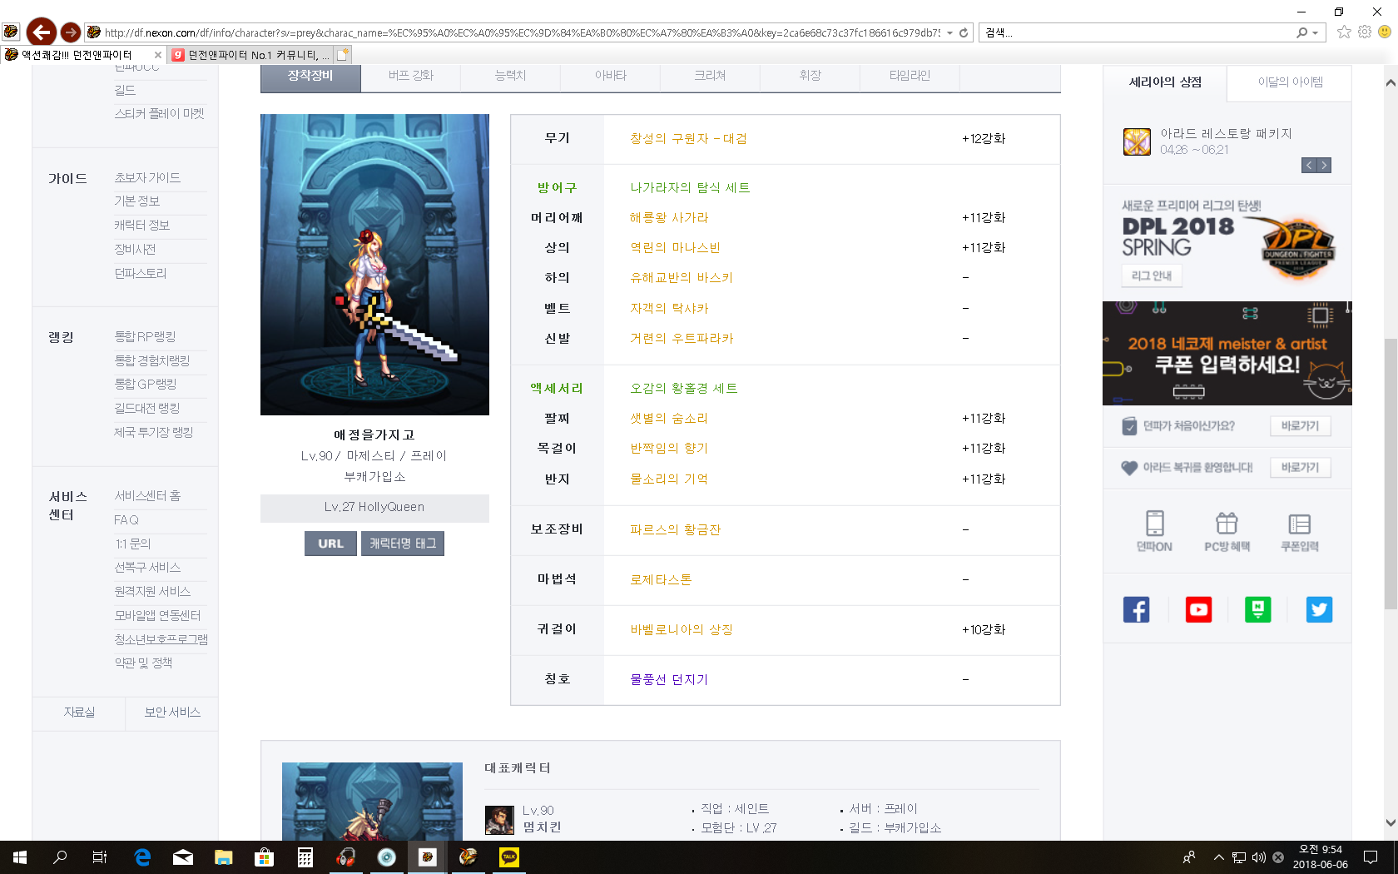
Task: Open the 통합 RP랭킹 sidebar link
Action: (145, 337)
